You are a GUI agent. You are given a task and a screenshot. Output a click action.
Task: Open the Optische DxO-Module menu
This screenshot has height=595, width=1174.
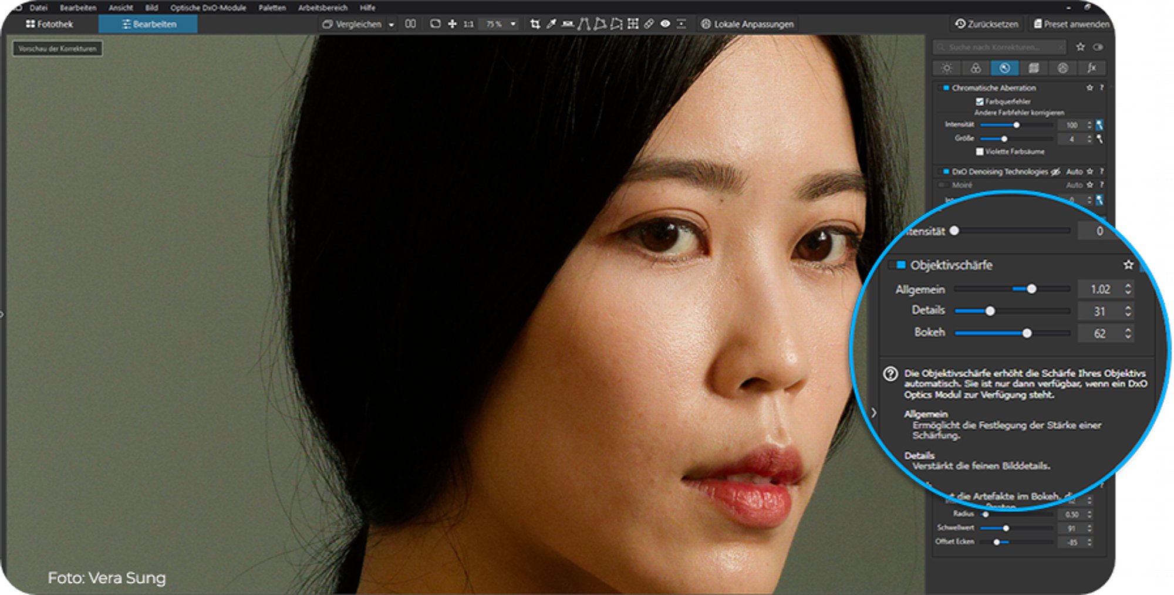point(208,8)
